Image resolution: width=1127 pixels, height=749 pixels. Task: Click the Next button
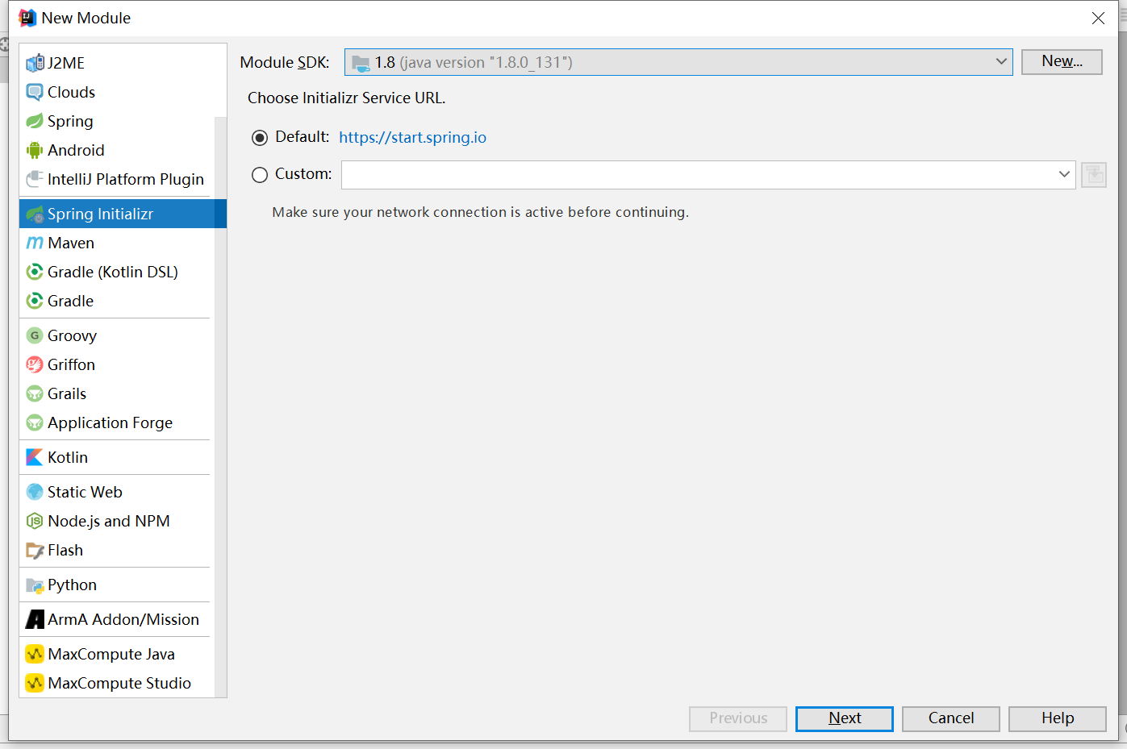click(x=845, y=718)
